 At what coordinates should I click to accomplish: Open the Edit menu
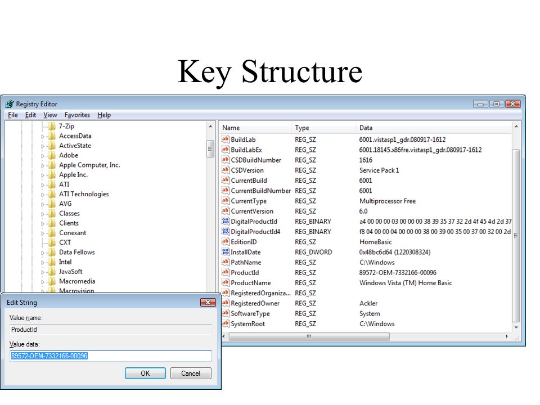[x=30, y=115]
